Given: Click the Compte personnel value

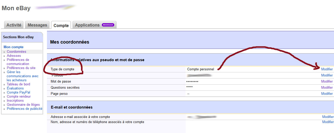Looking at the screenshot, I should (201, 69).
